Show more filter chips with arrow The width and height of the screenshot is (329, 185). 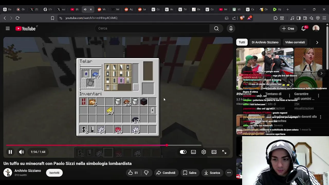tap(317, 42)
